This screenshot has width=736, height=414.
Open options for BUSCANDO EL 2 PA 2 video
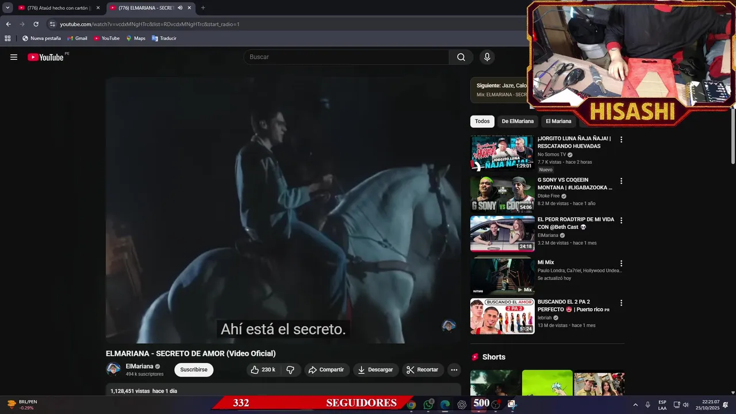tap(621, 303)
